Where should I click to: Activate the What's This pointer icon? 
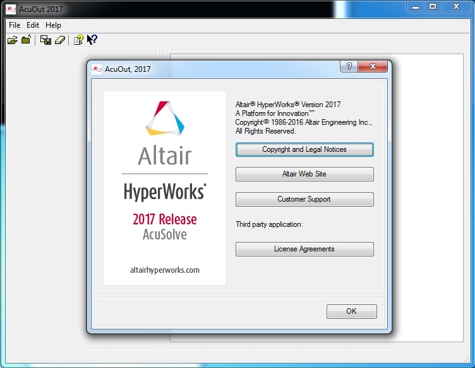click(x=92, y=40)
